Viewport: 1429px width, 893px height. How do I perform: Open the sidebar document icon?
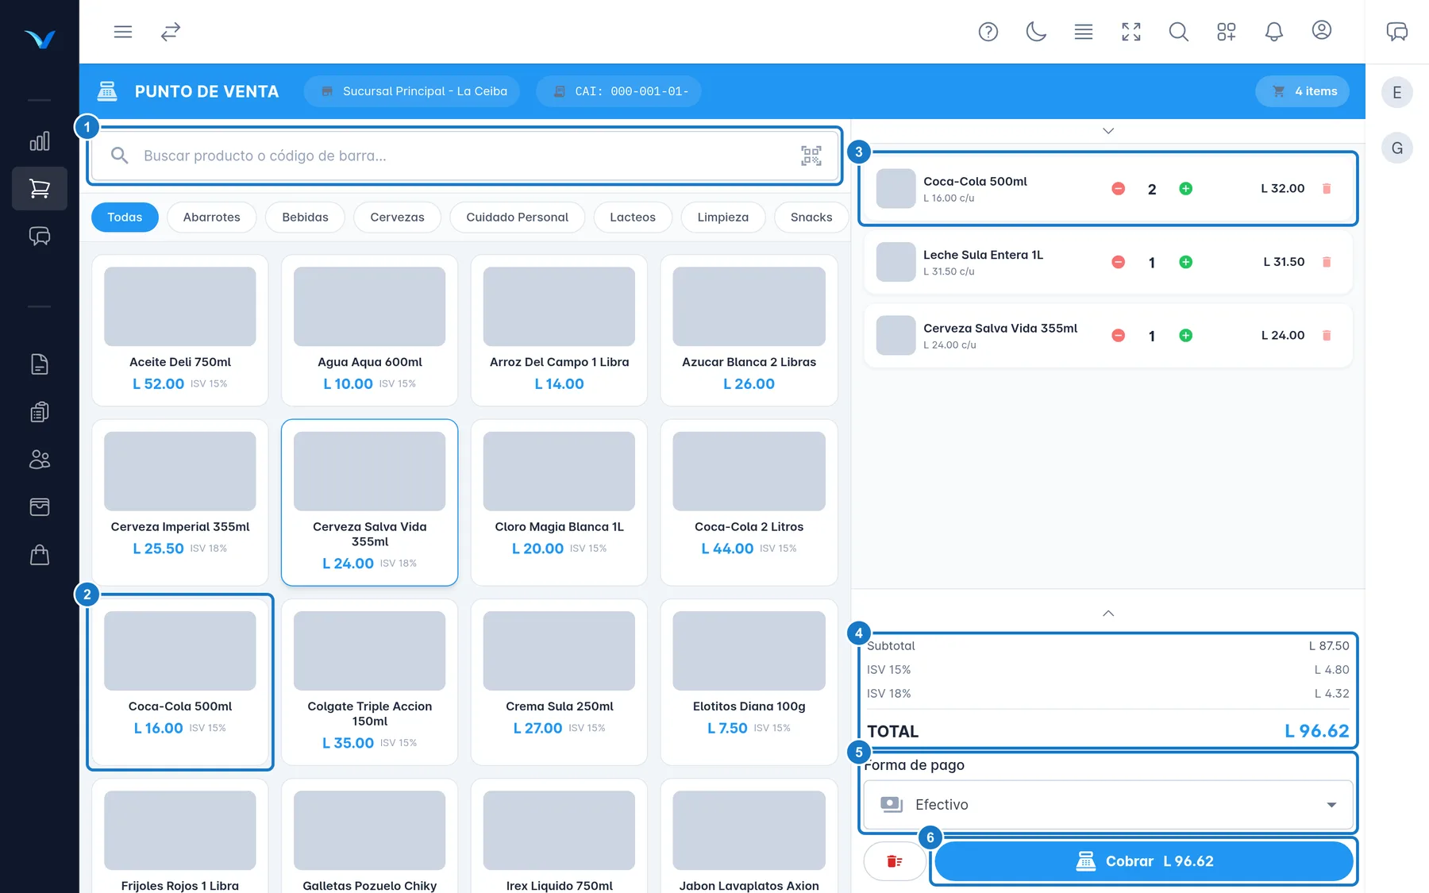40,364
